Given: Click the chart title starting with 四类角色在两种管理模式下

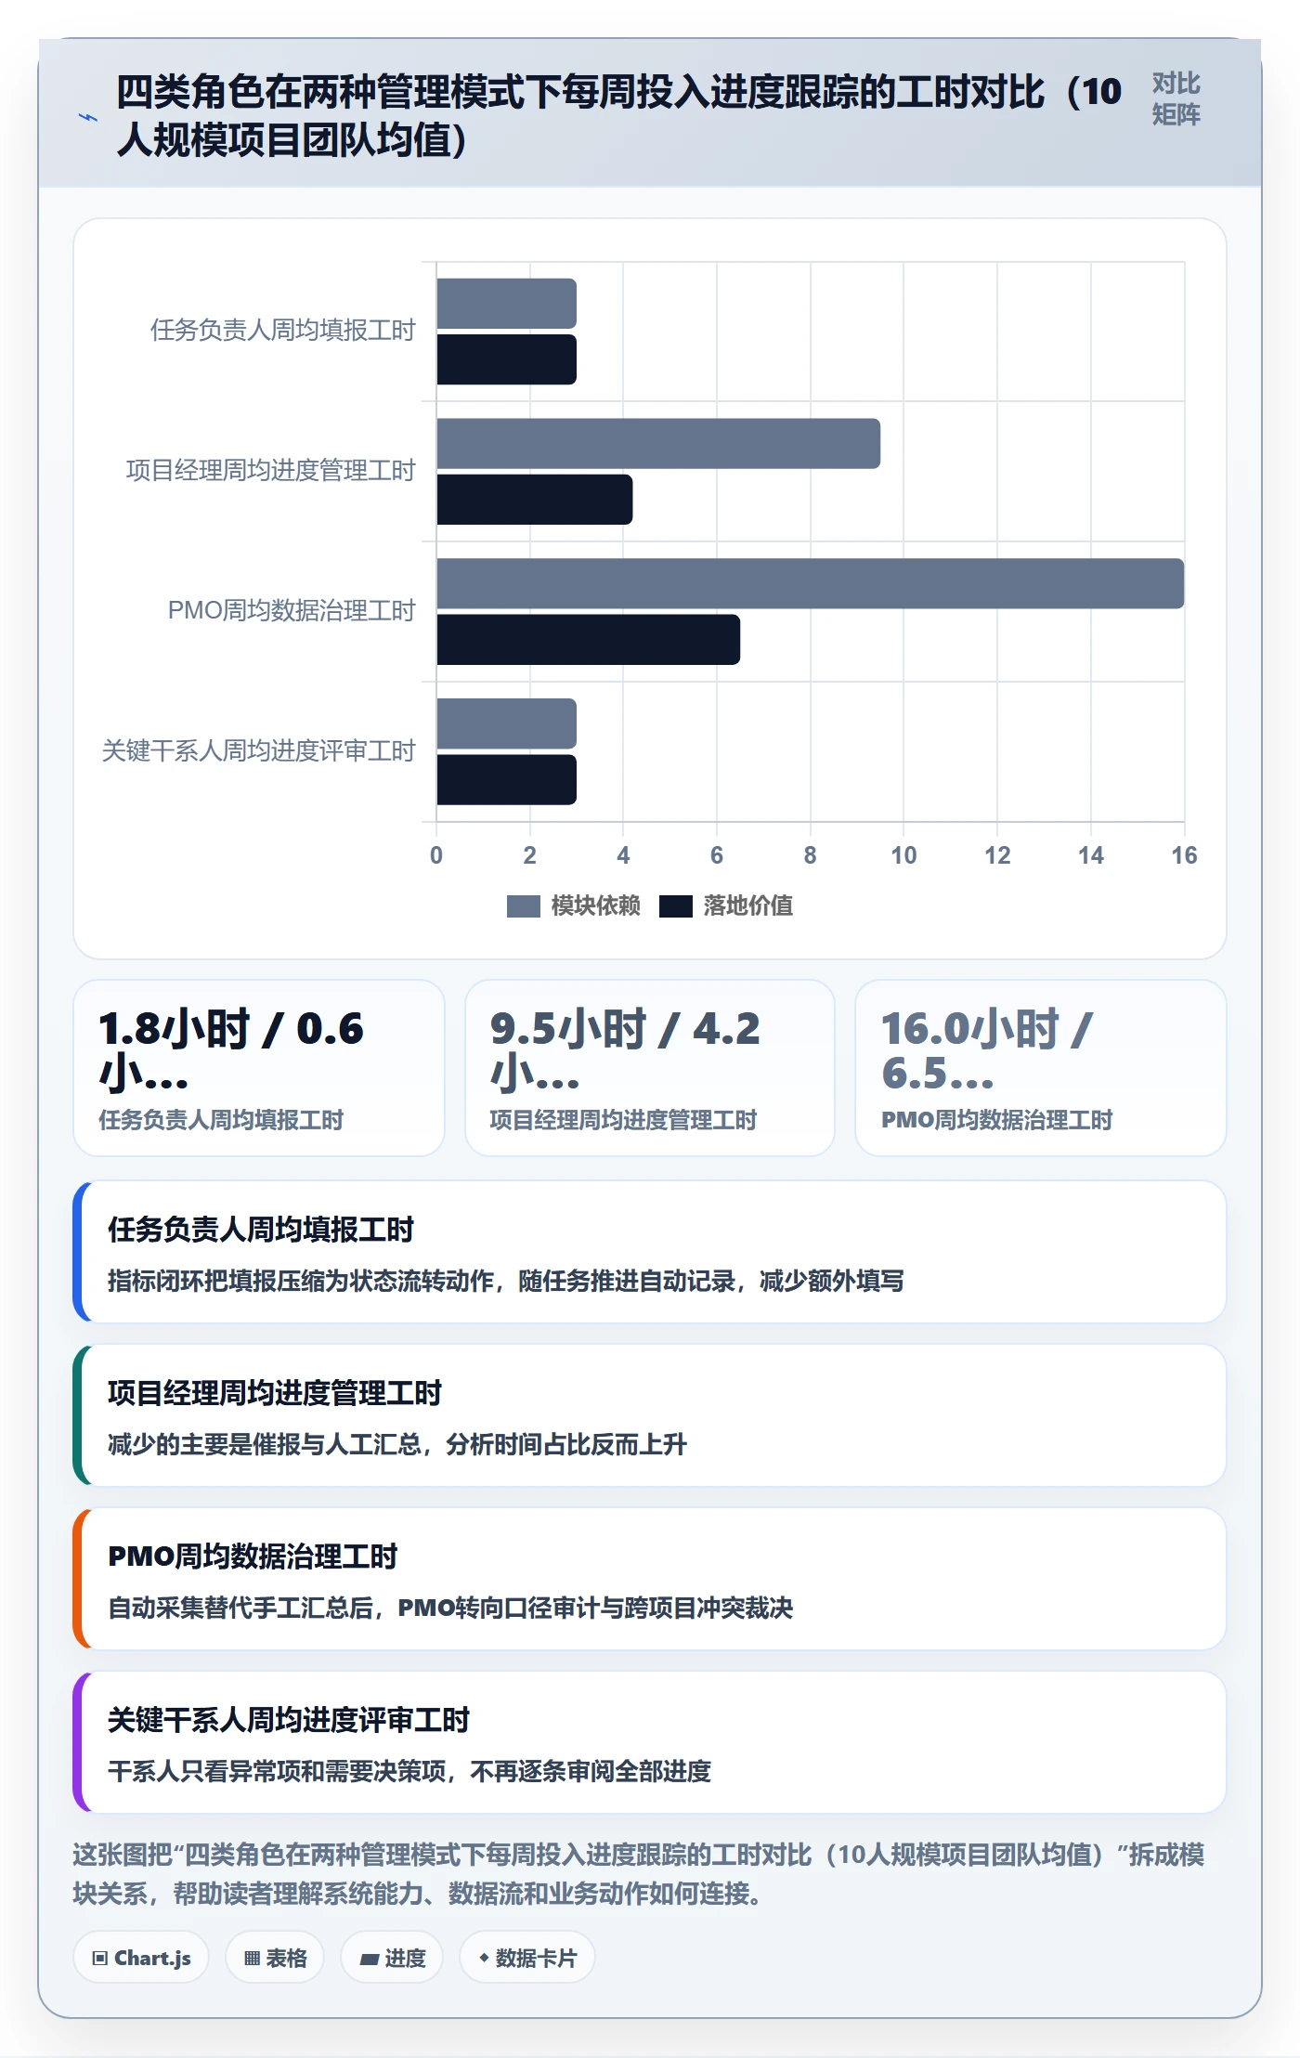Looking at the screenshot, I should point(618,116).
